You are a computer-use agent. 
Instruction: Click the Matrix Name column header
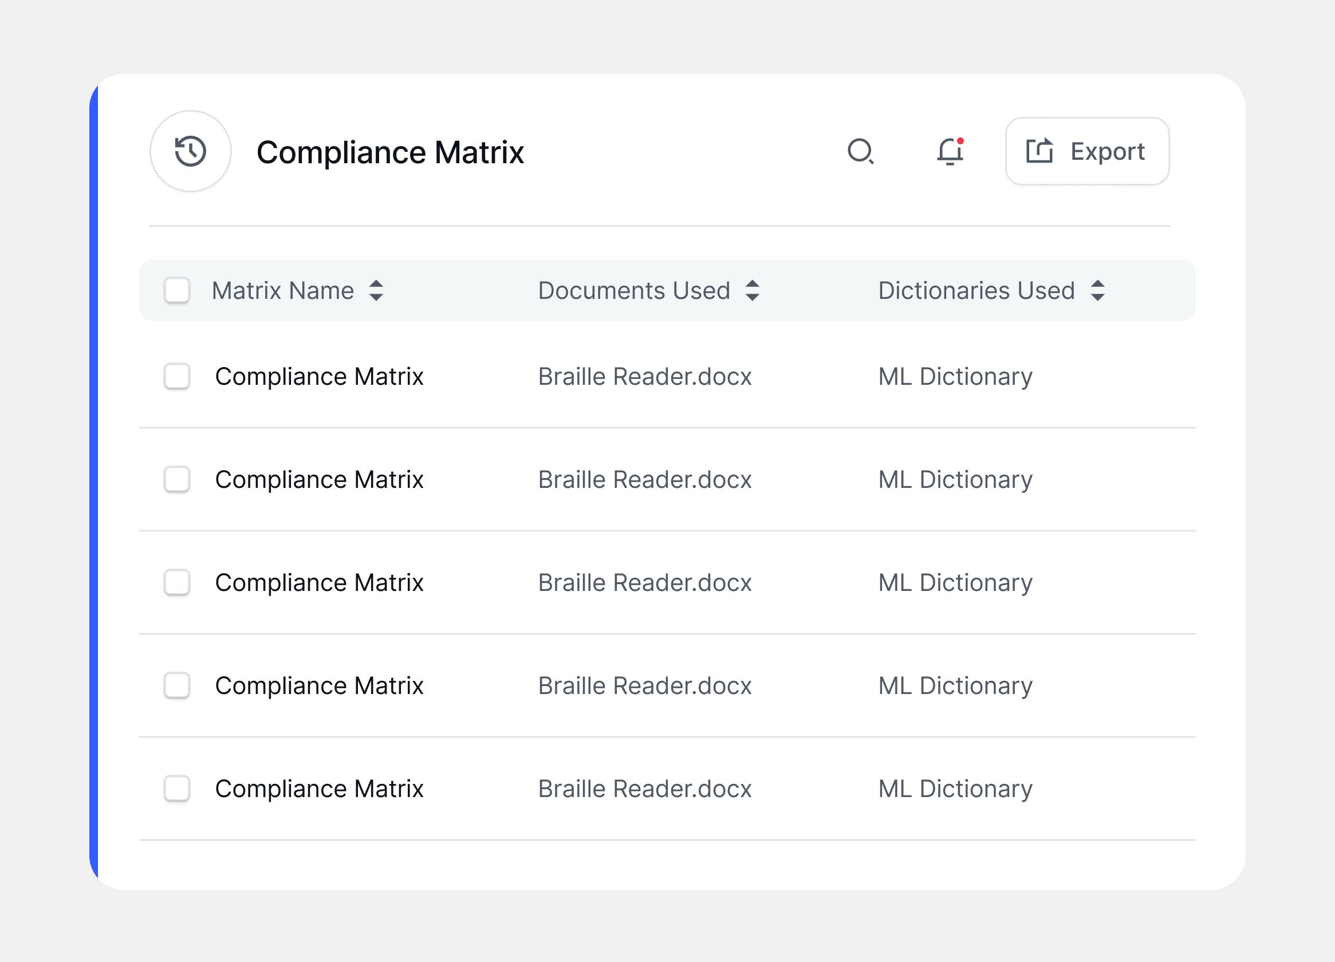click(x=282, y=290)
